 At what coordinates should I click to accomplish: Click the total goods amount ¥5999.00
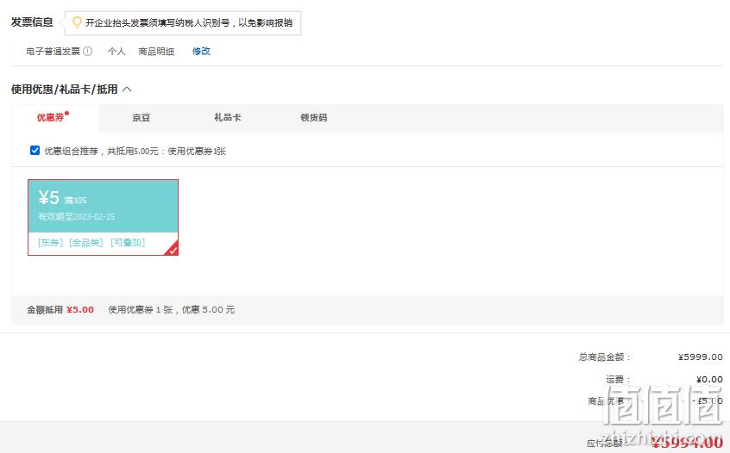click(700, 357)
